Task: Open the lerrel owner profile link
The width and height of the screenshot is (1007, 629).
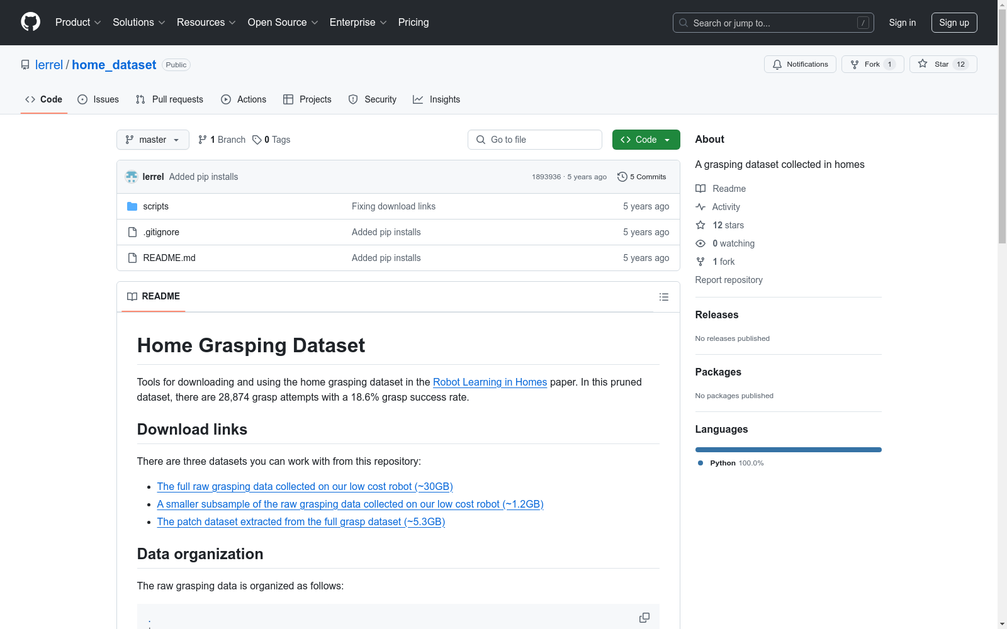Action: [x=49, y=65]
